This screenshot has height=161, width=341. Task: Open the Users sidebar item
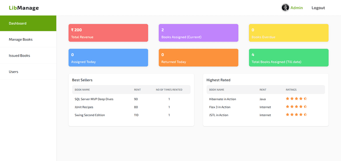click(28, 71)
